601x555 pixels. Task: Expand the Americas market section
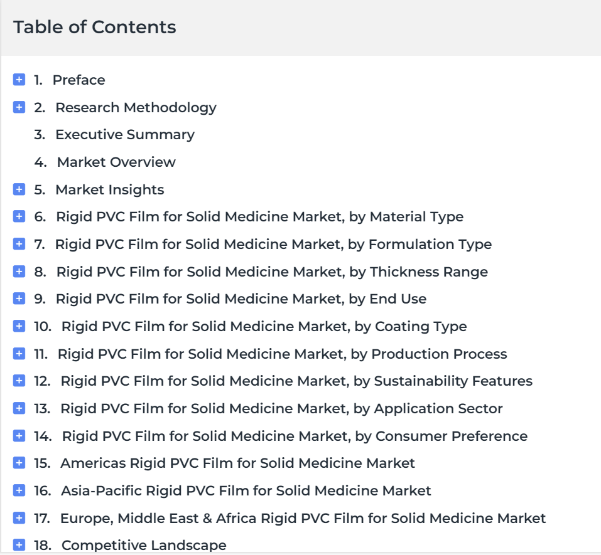19,463
